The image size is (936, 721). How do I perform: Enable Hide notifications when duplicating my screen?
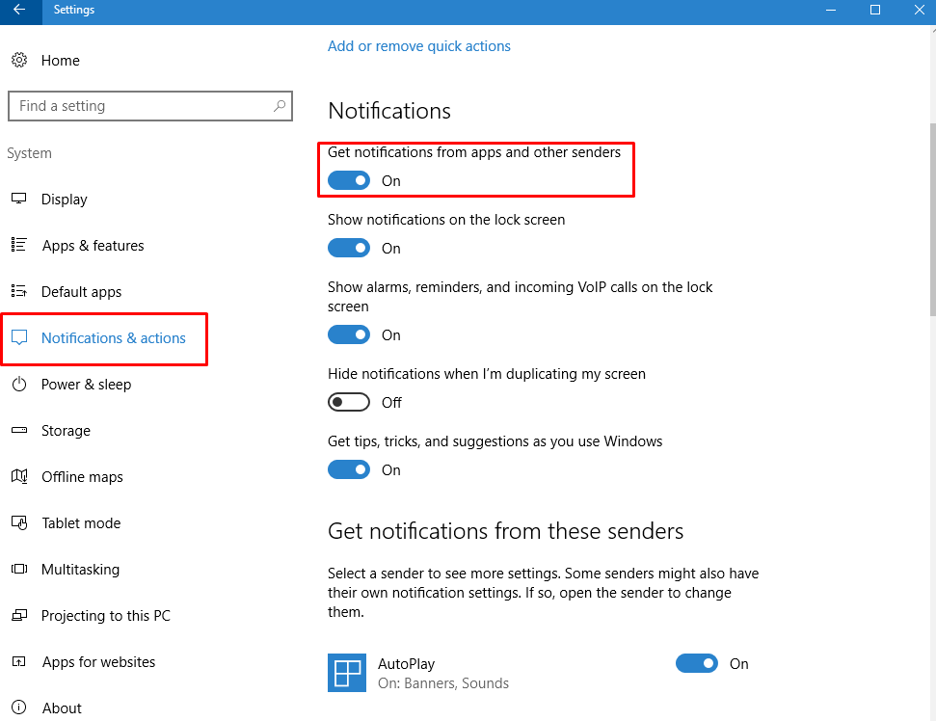(x=349, y=402)
